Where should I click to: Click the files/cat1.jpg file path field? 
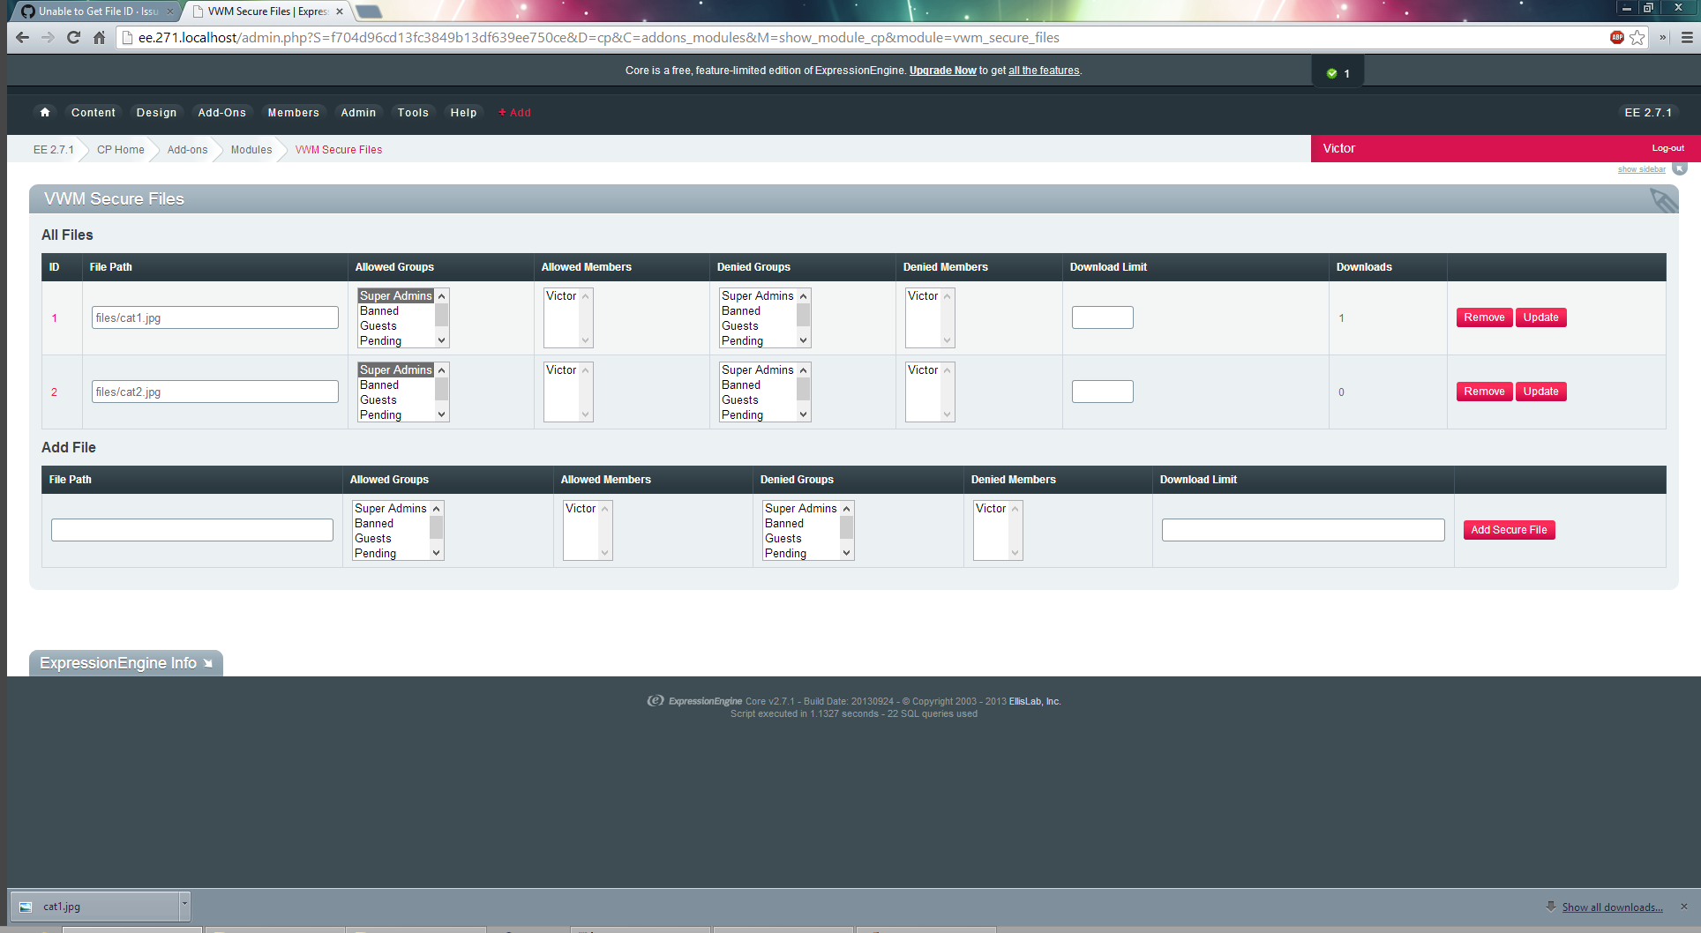[x=215, y=317]
